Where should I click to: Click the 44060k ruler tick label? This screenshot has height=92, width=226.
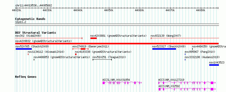click(139, 10)
